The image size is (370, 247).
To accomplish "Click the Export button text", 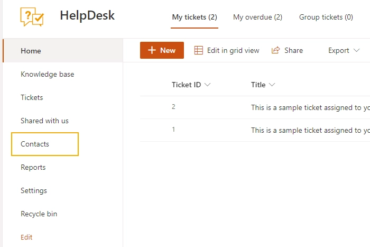I will pos(339,50).
